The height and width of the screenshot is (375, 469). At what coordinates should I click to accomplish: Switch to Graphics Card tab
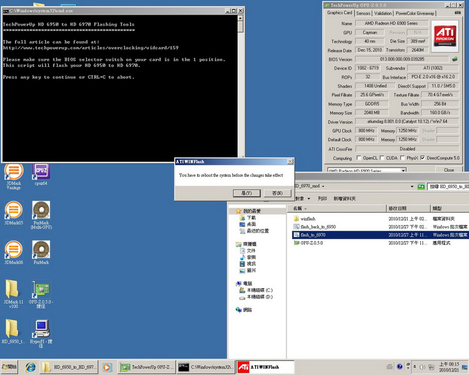click(x=339, y=12)
